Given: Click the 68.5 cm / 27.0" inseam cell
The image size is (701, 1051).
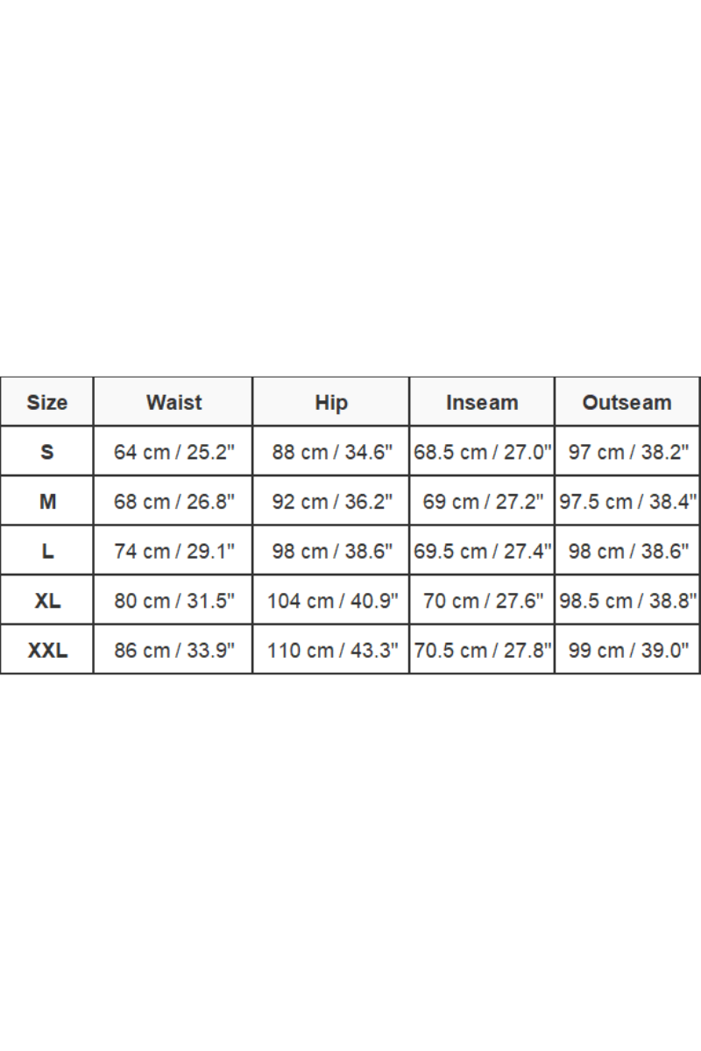Looking at the screenshot, I should pos(482,452).
